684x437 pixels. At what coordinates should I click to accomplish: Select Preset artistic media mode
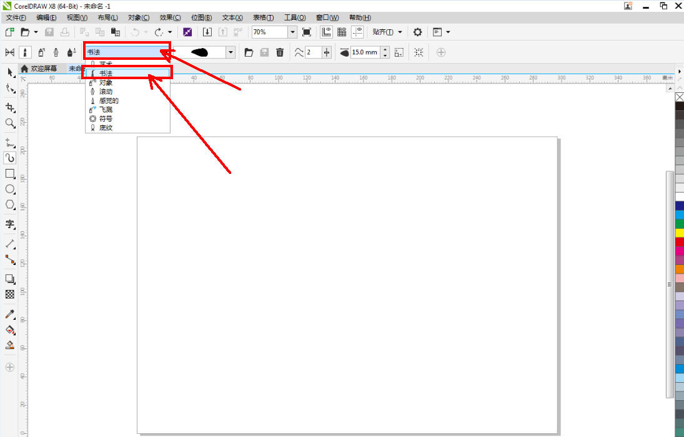pyautogui.click(x=9, y=52)
